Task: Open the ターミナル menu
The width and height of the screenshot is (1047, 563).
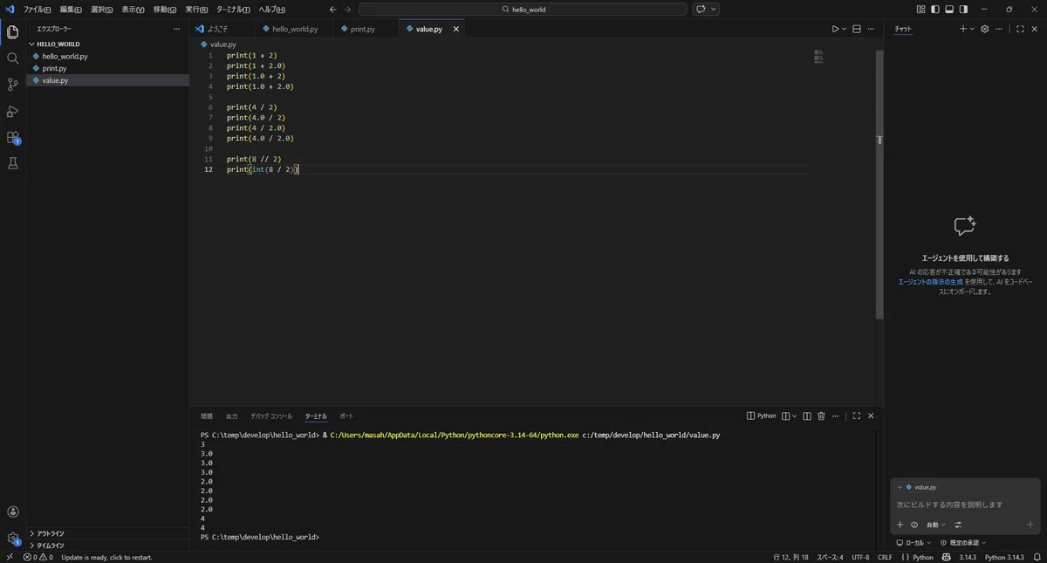Action: (233, 10)
